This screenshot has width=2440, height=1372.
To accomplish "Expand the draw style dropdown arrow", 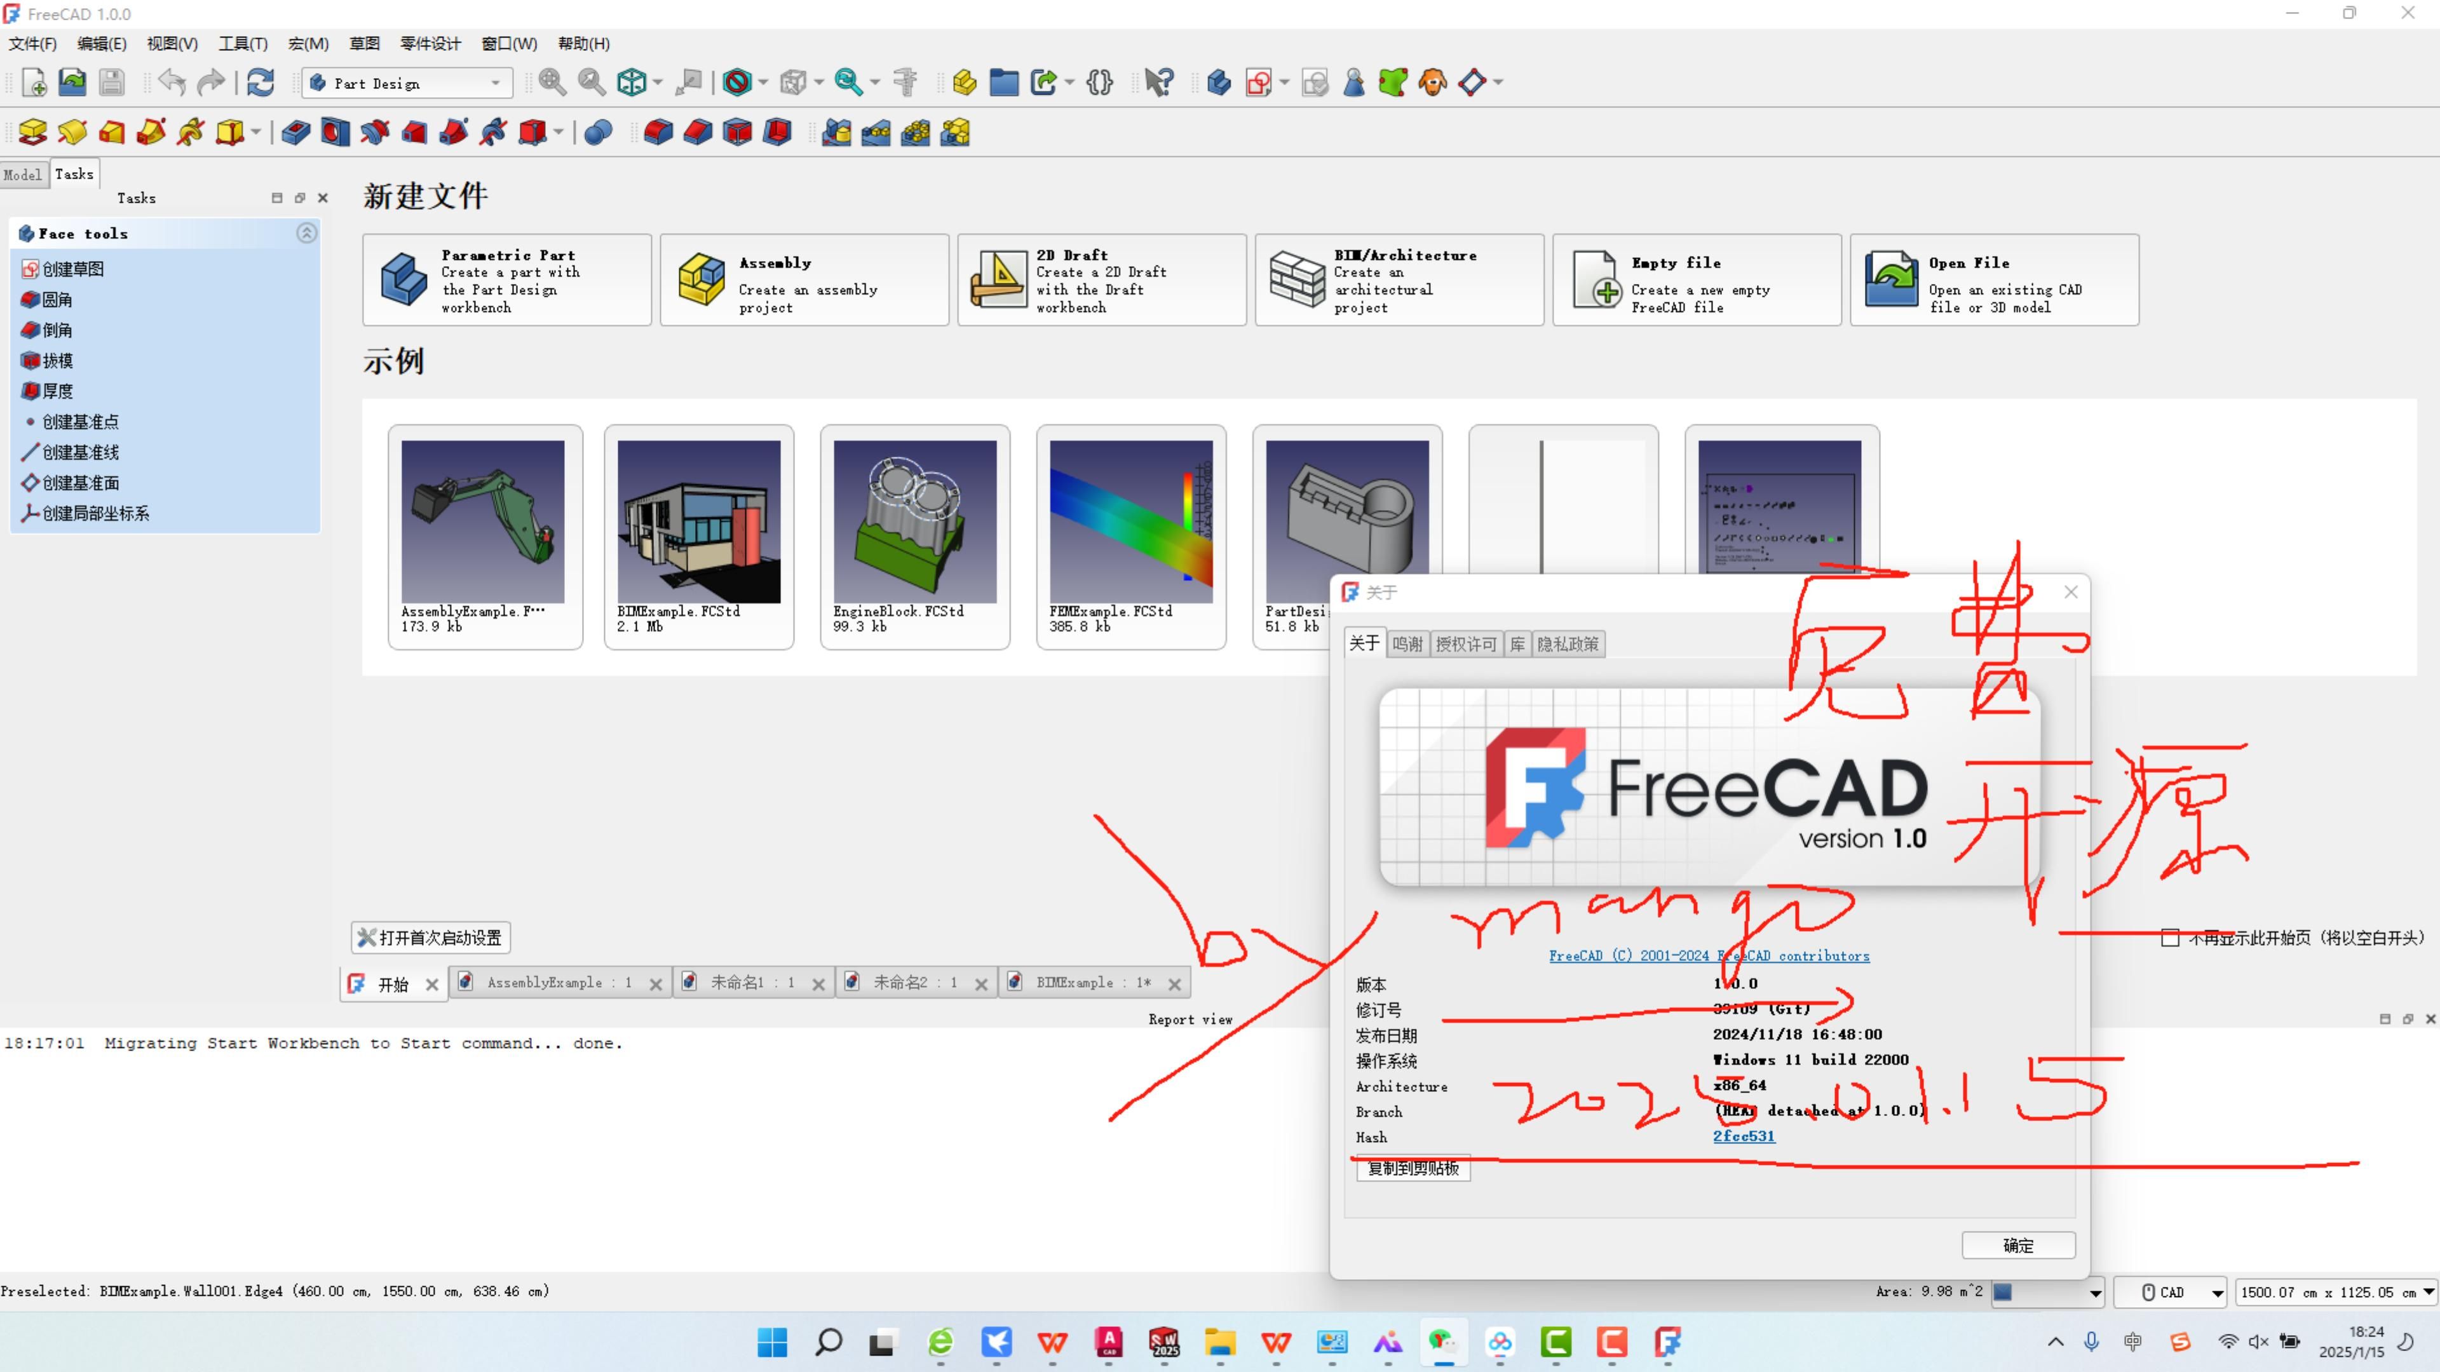I will point(762,83).
